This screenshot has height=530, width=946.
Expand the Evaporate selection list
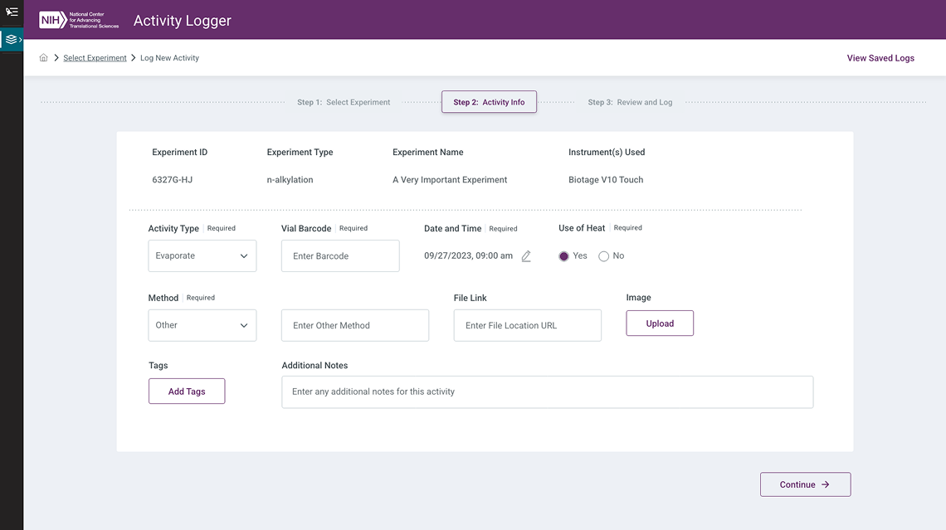[202, 255]
